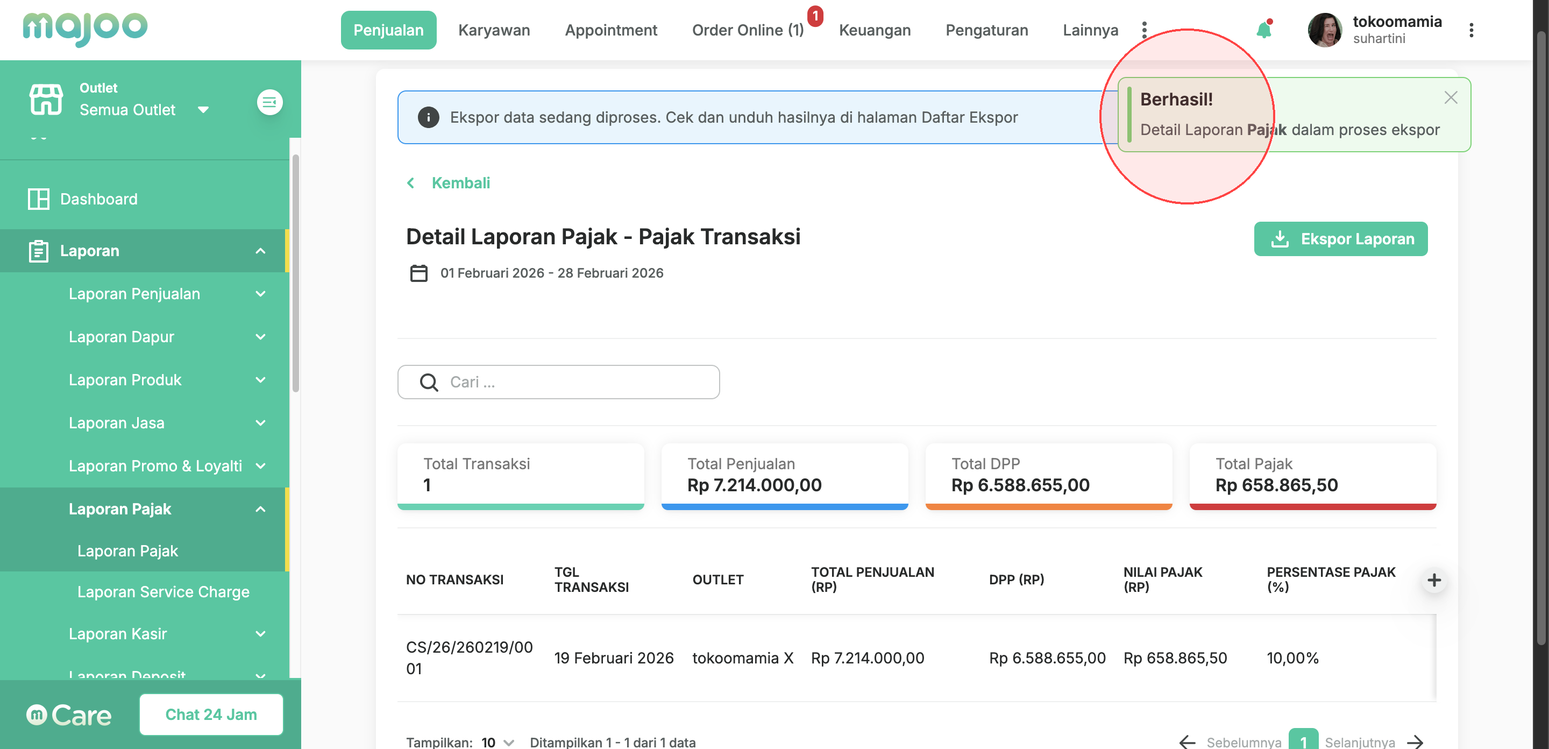Viewport: 1549px width, 749px height.
Task: Expand Laporan Penjualan submenu
Action: (260, 294)
